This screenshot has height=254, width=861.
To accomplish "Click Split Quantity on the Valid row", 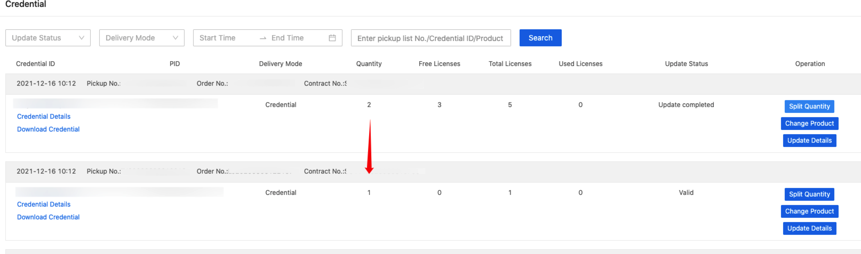I will tap(809, 194).
